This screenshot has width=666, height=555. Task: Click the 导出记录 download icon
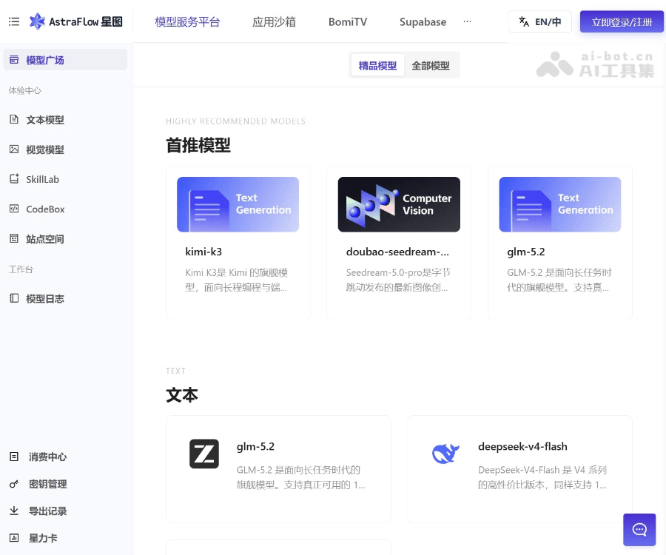point(14,511)
